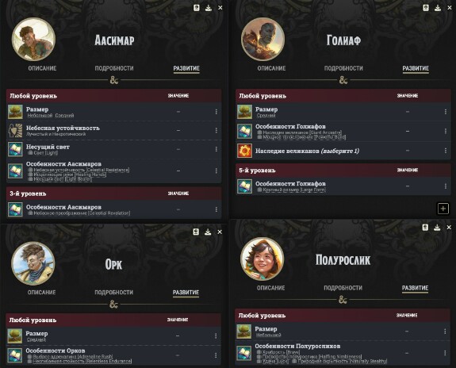Click the Небесное преображение [Celestial Revelation] link
The height and width of the screenshot is (368, 456).
[82, 213]
